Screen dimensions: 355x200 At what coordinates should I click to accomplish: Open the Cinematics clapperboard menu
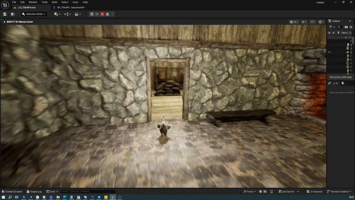click(78, 14)
